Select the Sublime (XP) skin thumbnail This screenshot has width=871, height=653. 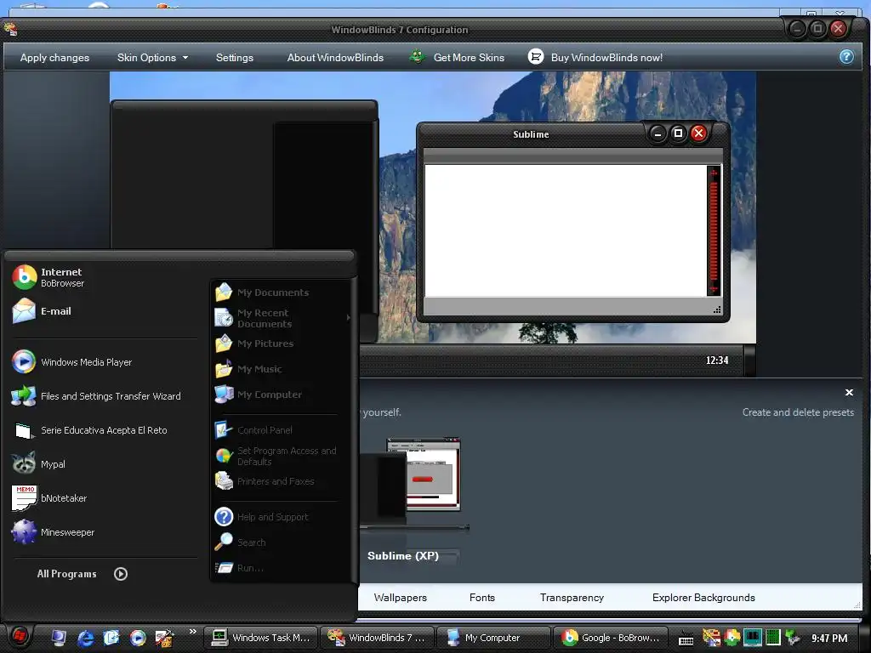click(x=414, y=483)
